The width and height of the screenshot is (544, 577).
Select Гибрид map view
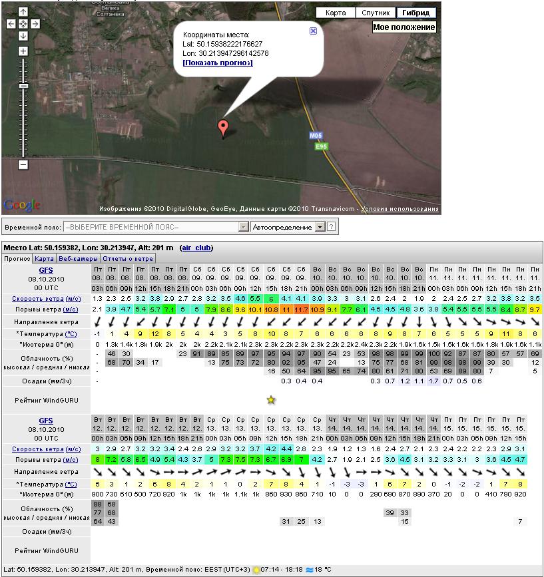tap(416, 13)
